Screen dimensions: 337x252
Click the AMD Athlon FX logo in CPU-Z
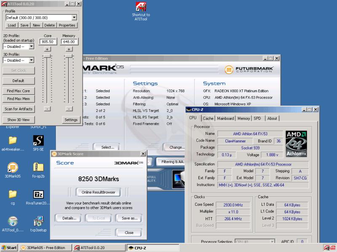tap(297, 144)
